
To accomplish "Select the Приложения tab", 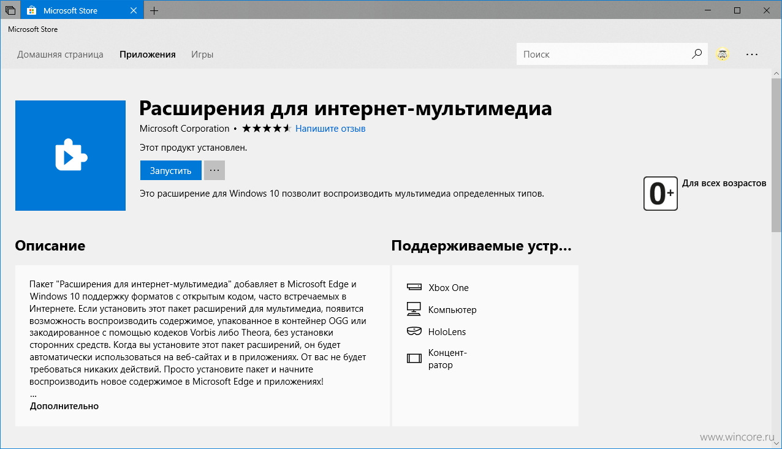I will (148, 54).
